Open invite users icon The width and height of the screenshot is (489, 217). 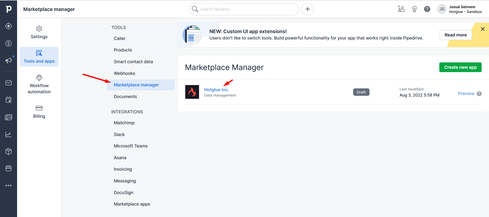pos(401,9)
